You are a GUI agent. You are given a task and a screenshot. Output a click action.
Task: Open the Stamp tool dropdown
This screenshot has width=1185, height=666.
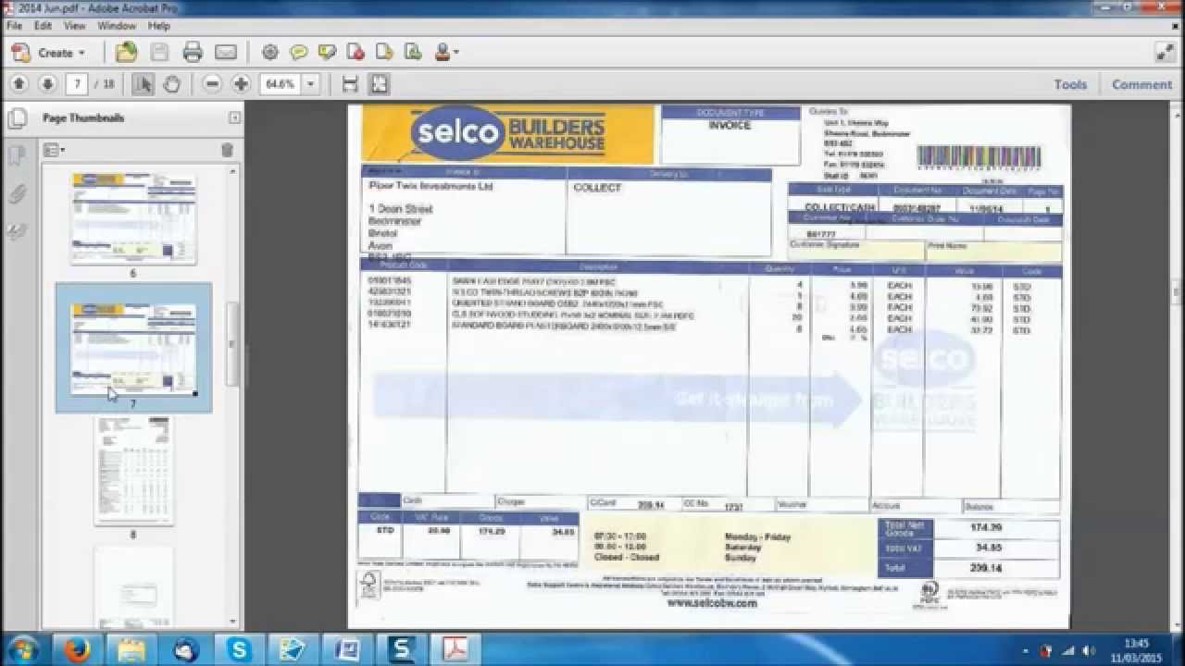445,52
